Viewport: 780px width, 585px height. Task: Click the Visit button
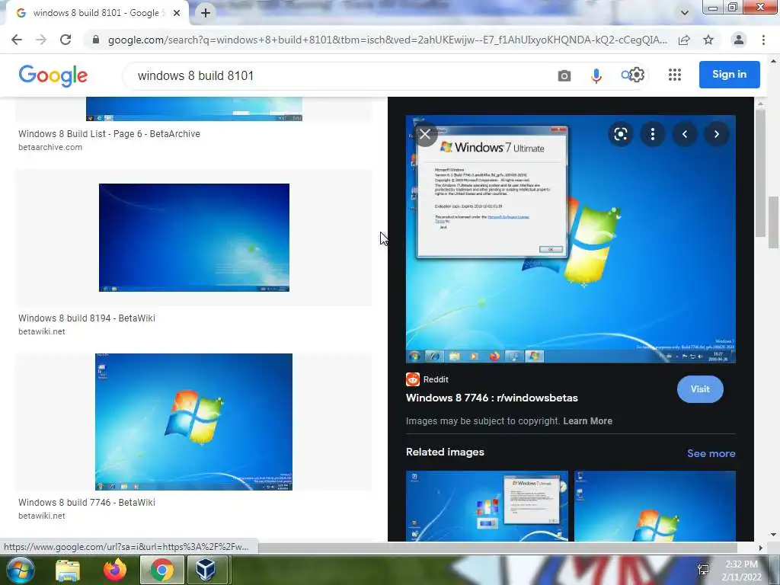click(700, 389)
